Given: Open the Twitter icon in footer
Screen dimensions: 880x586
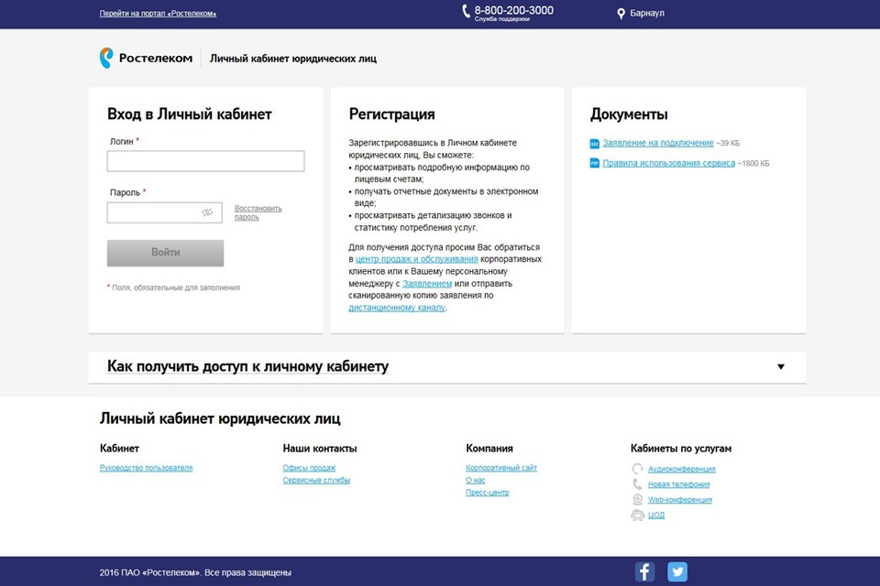Looking at the screenshot, I should tap(677, 572).
